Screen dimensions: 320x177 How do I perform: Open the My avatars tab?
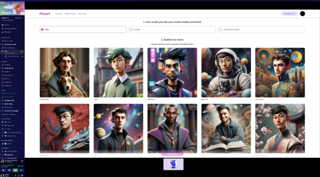coord(59,14)
